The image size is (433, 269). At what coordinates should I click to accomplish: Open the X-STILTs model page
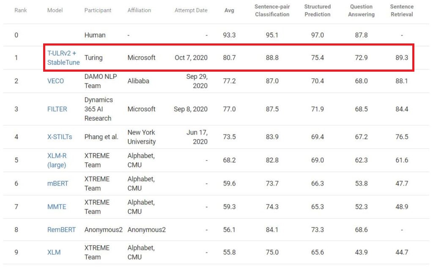coord(60,137)
